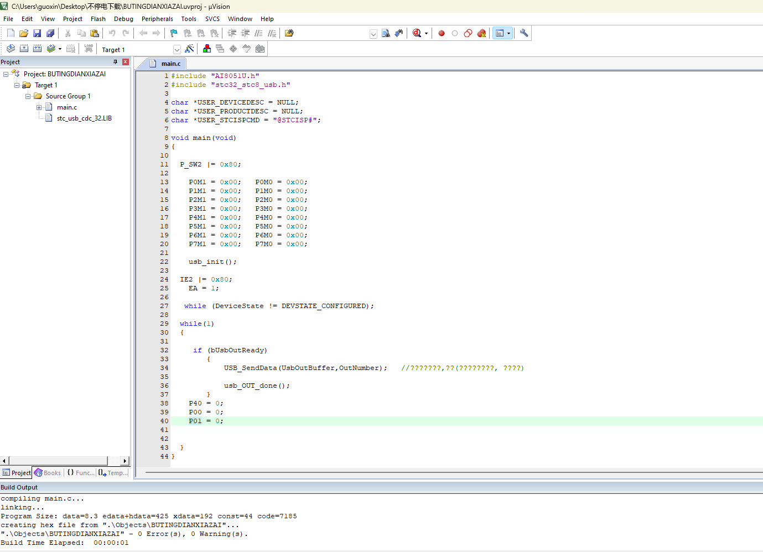Click the Manage Project Items colored blocks icon
This screenshot has width=763, height=552.
pos(207,49)
